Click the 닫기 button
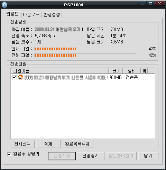166x170 pixels. [148, 156]
